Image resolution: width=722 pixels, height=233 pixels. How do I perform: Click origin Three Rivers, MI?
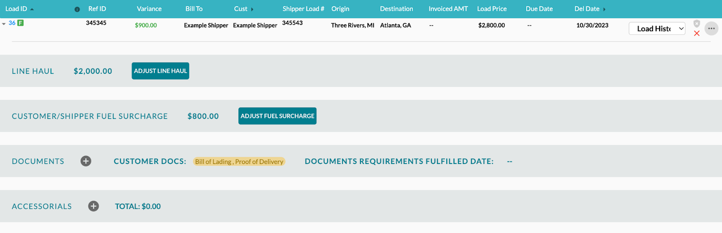click(352, 25)
